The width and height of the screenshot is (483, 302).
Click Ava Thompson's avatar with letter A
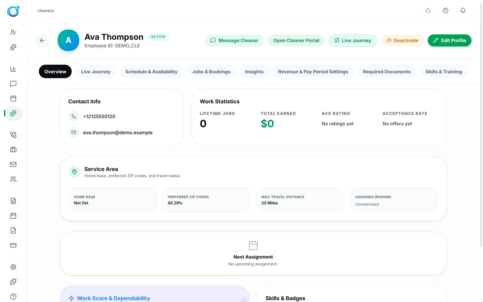[69, 40]
